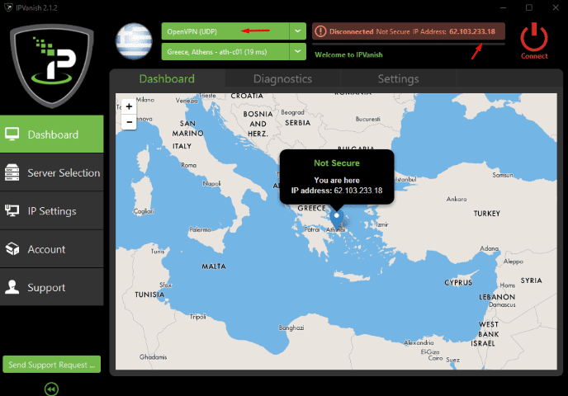Click the LEBANON label on the map
Image resolution: width=568 pixels, height=396 pixels.
497,297
